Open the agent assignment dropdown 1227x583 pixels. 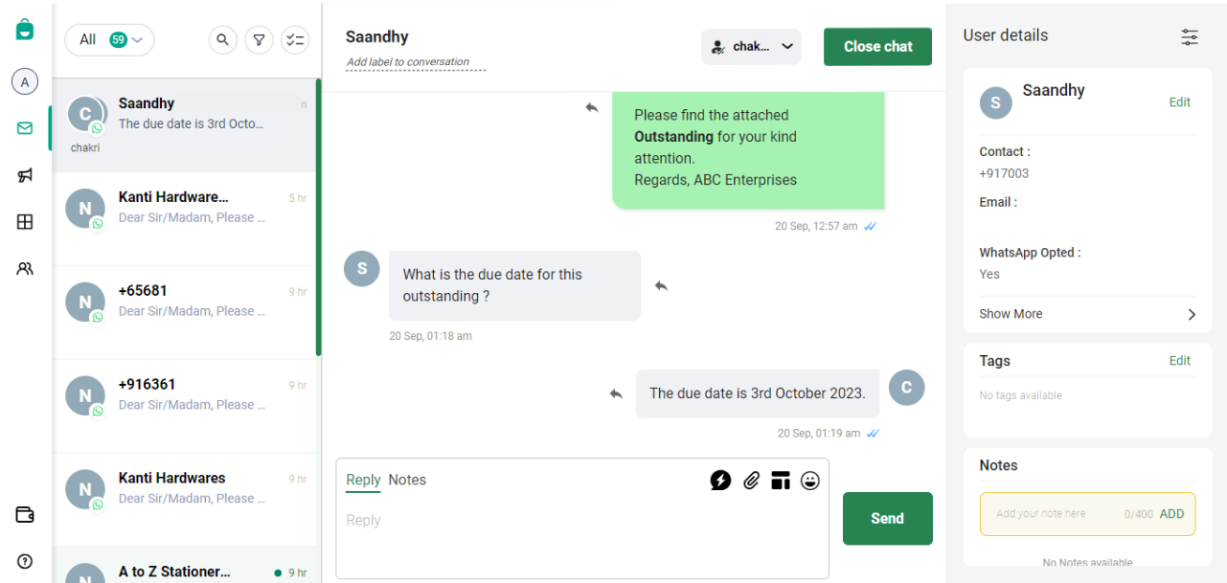pyautogui.click(x=751, y=46)
